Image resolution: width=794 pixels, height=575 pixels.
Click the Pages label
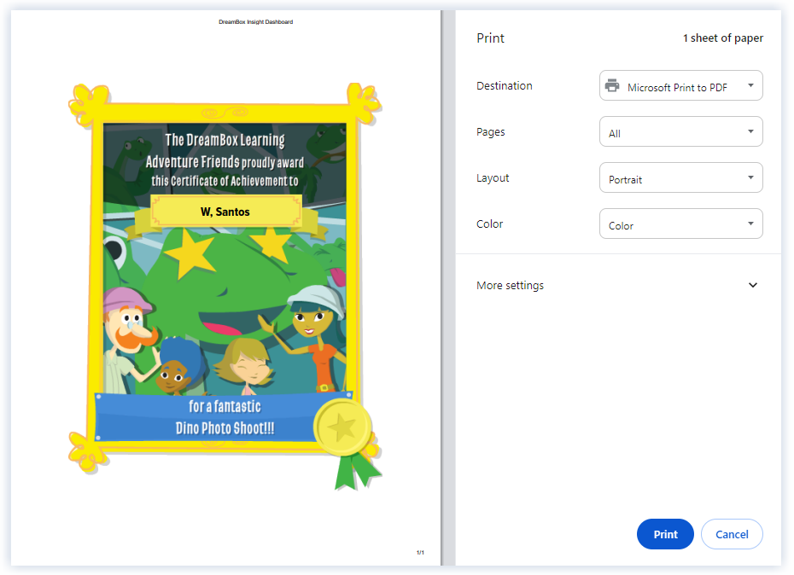tap(491, 132)
